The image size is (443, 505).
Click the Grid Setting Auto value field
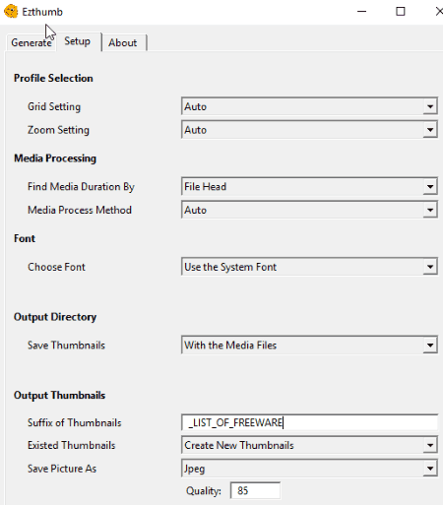click(302, 106)
